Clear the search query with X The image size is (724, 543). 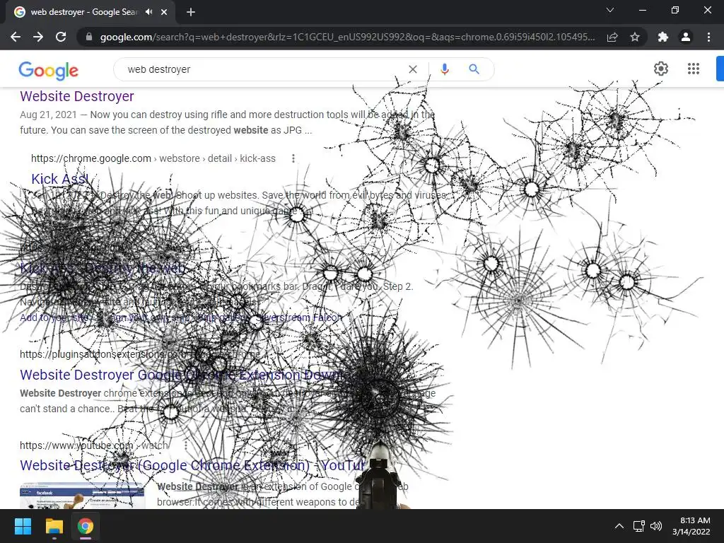coord(413,69)
